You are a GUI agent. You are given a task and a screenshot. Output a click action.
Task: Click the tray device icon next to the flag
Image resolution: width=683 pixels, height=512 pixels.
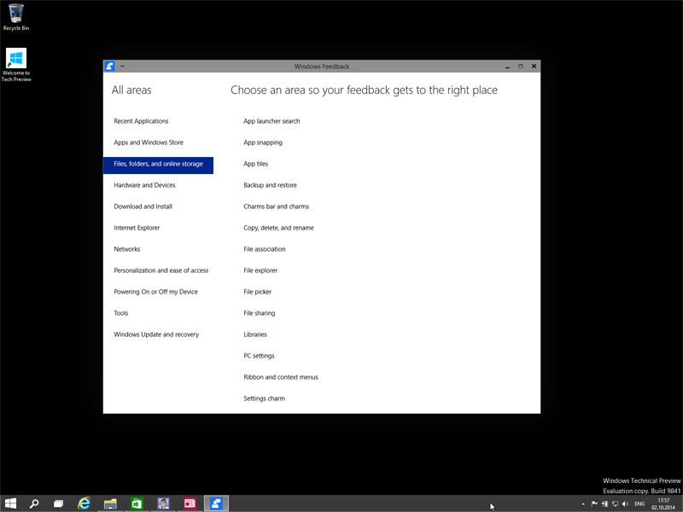click(x=604, y=503)
